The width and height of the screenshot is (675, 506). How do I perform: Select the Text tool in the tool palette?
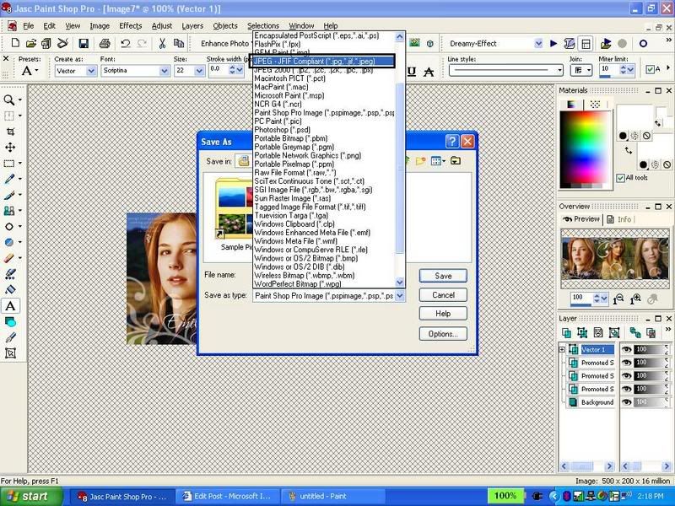pos(10,306)
